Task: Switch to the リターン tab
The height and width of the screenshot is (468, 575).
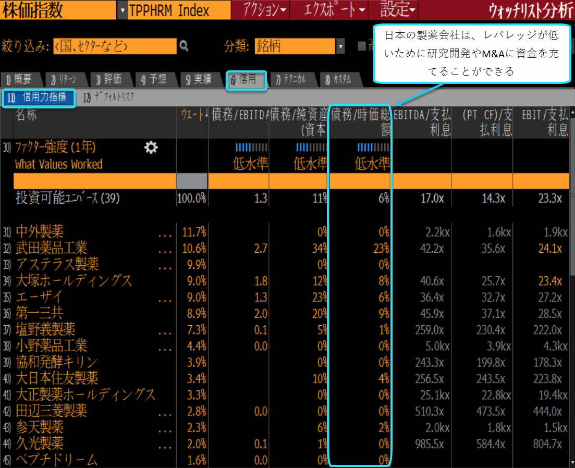Action: pos(65,79)
